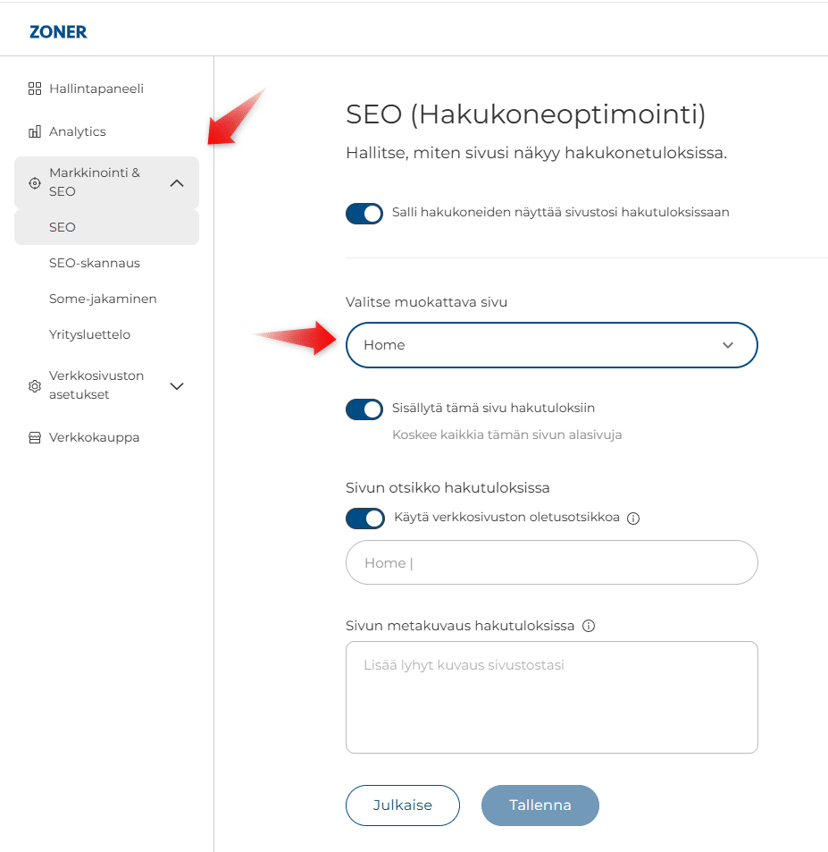Click the Verkkosivuston asetukset gear icon
This screenshot has width=828, height=852.
point(35,385)
